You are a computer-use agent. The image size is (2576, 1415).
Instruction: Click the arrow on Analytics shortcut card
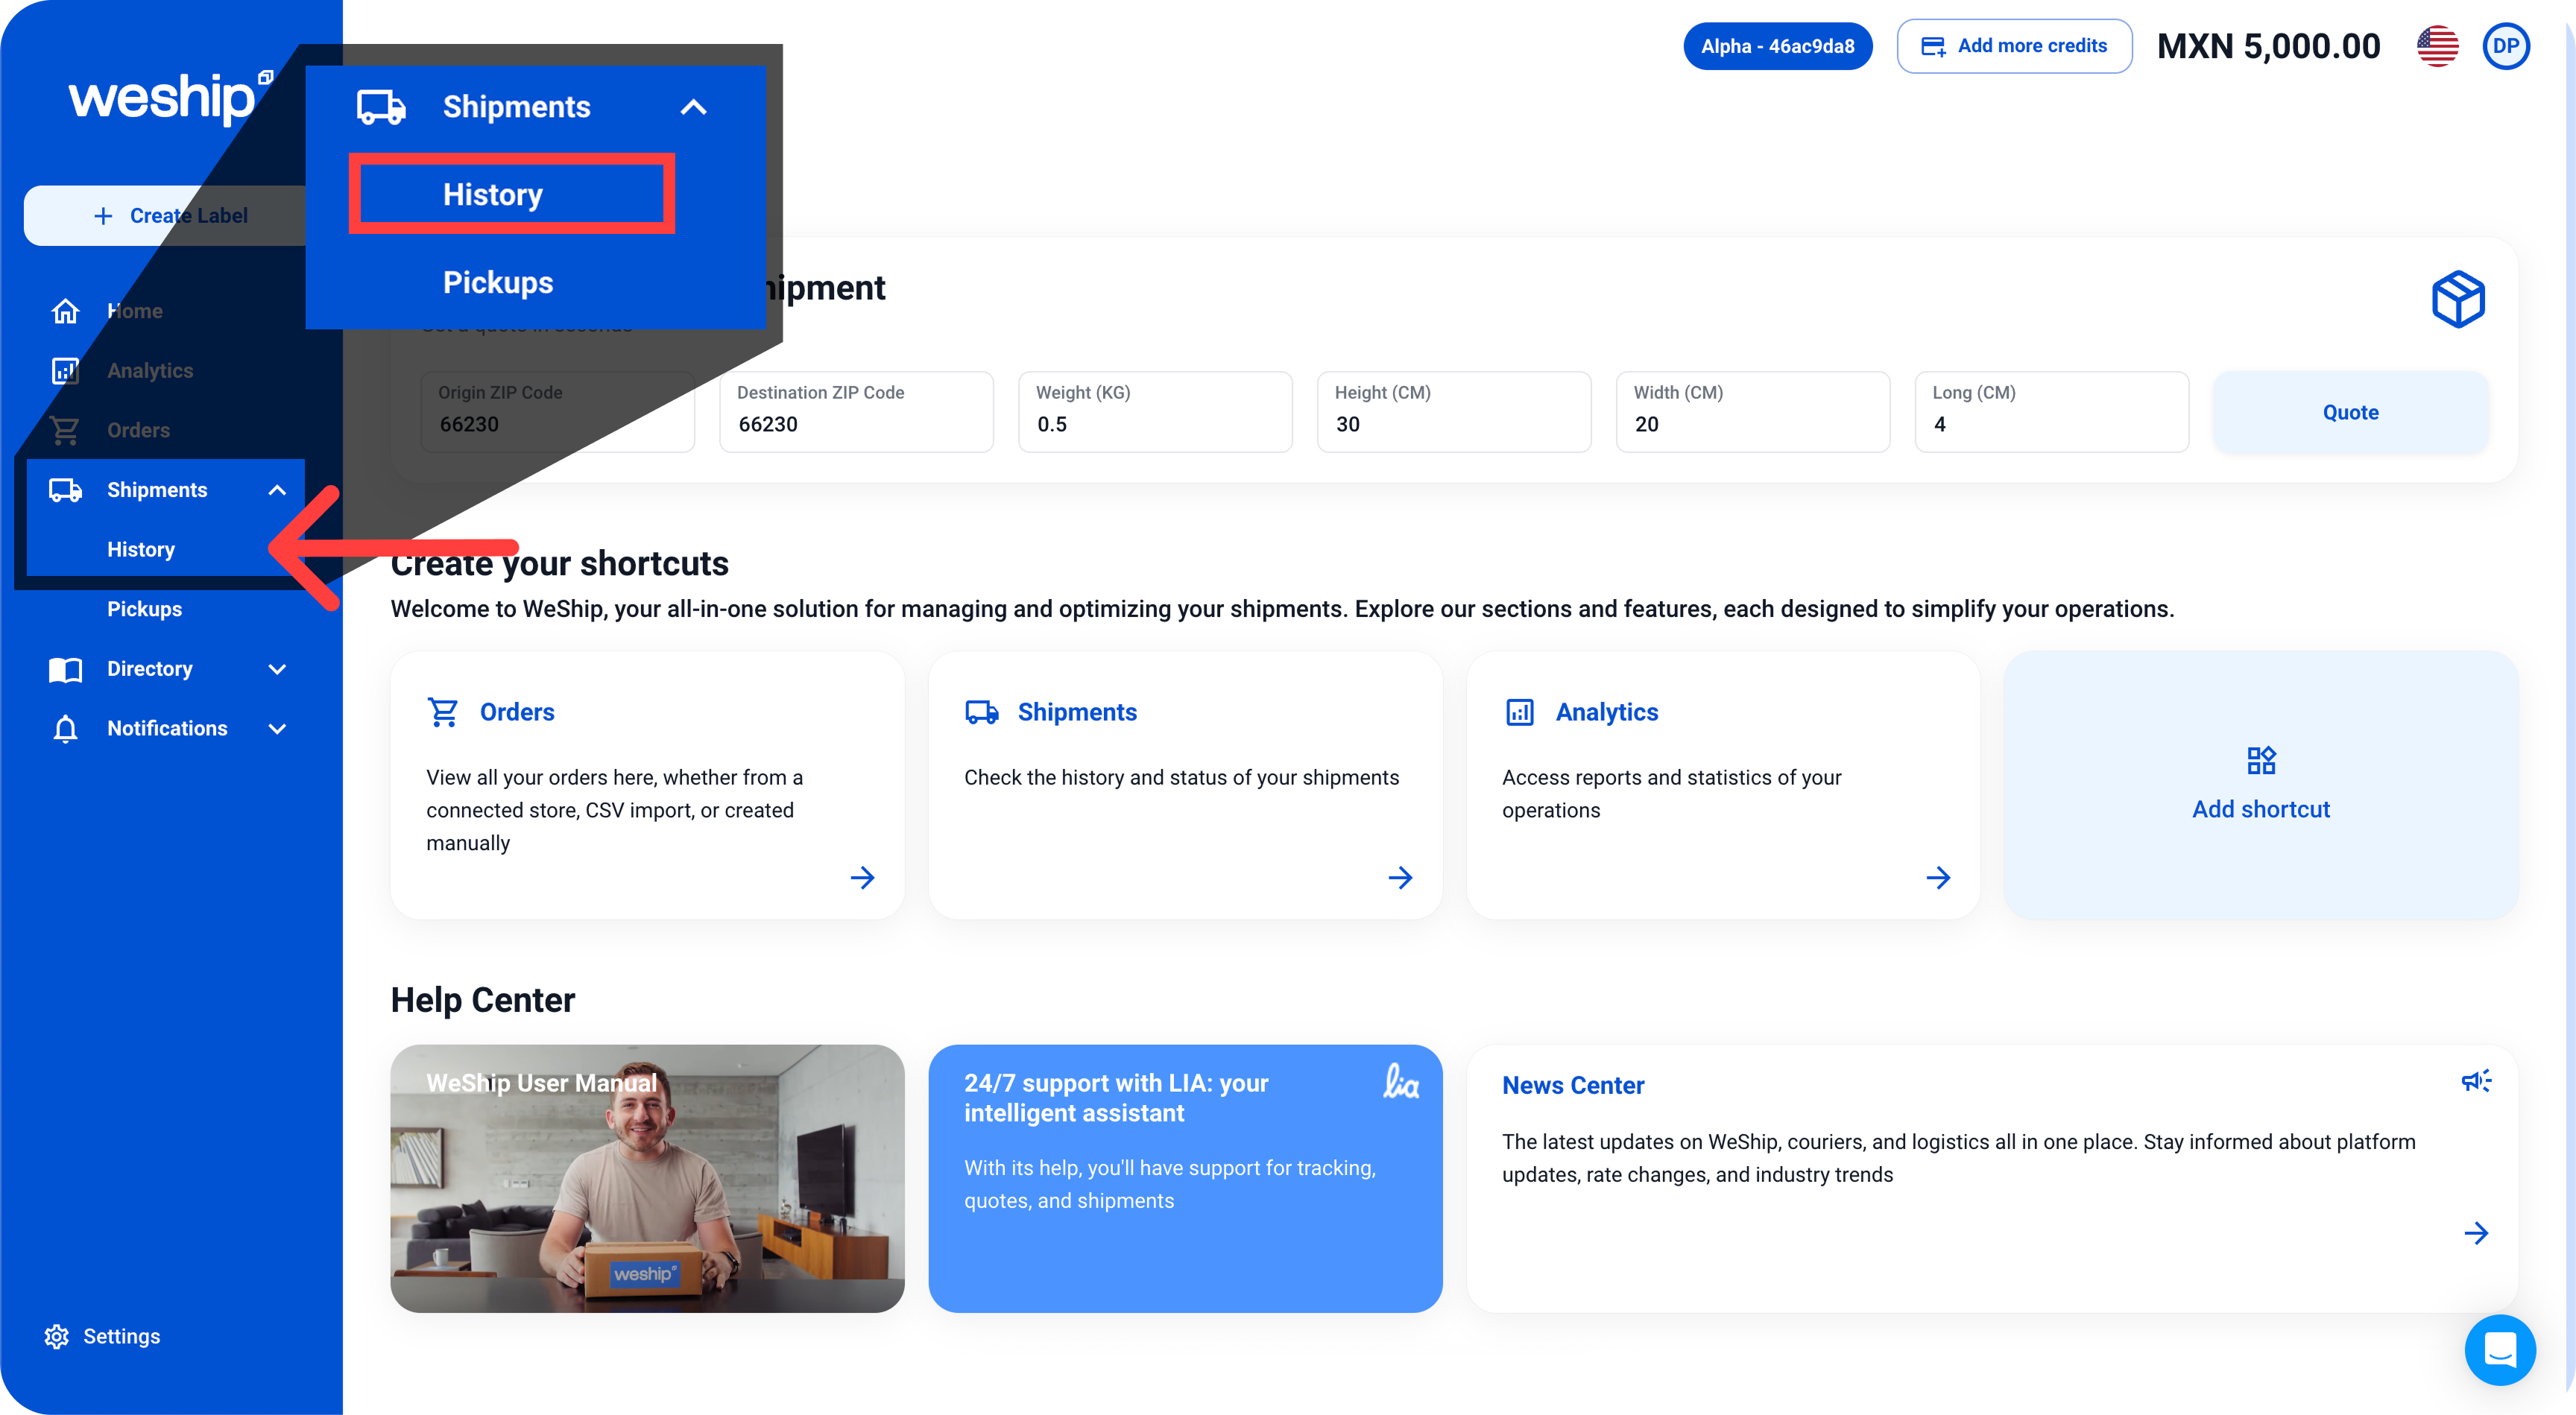(x=1938, y=878)
